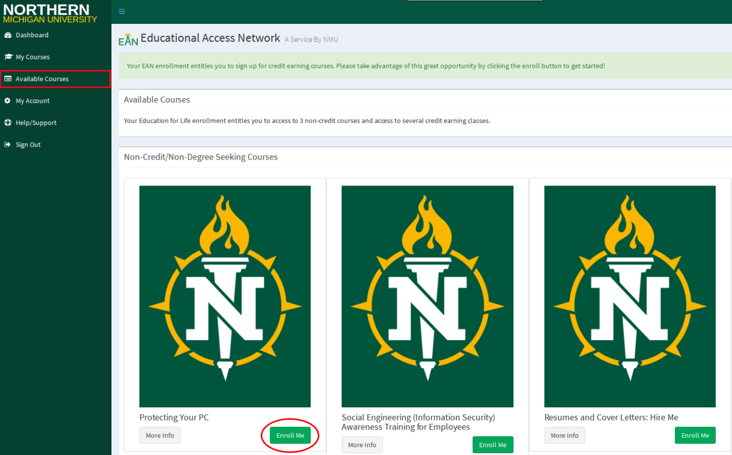Select Available Courses in the sidebar
The height and width of the screenshot is (455, 732).
[42, 79]
